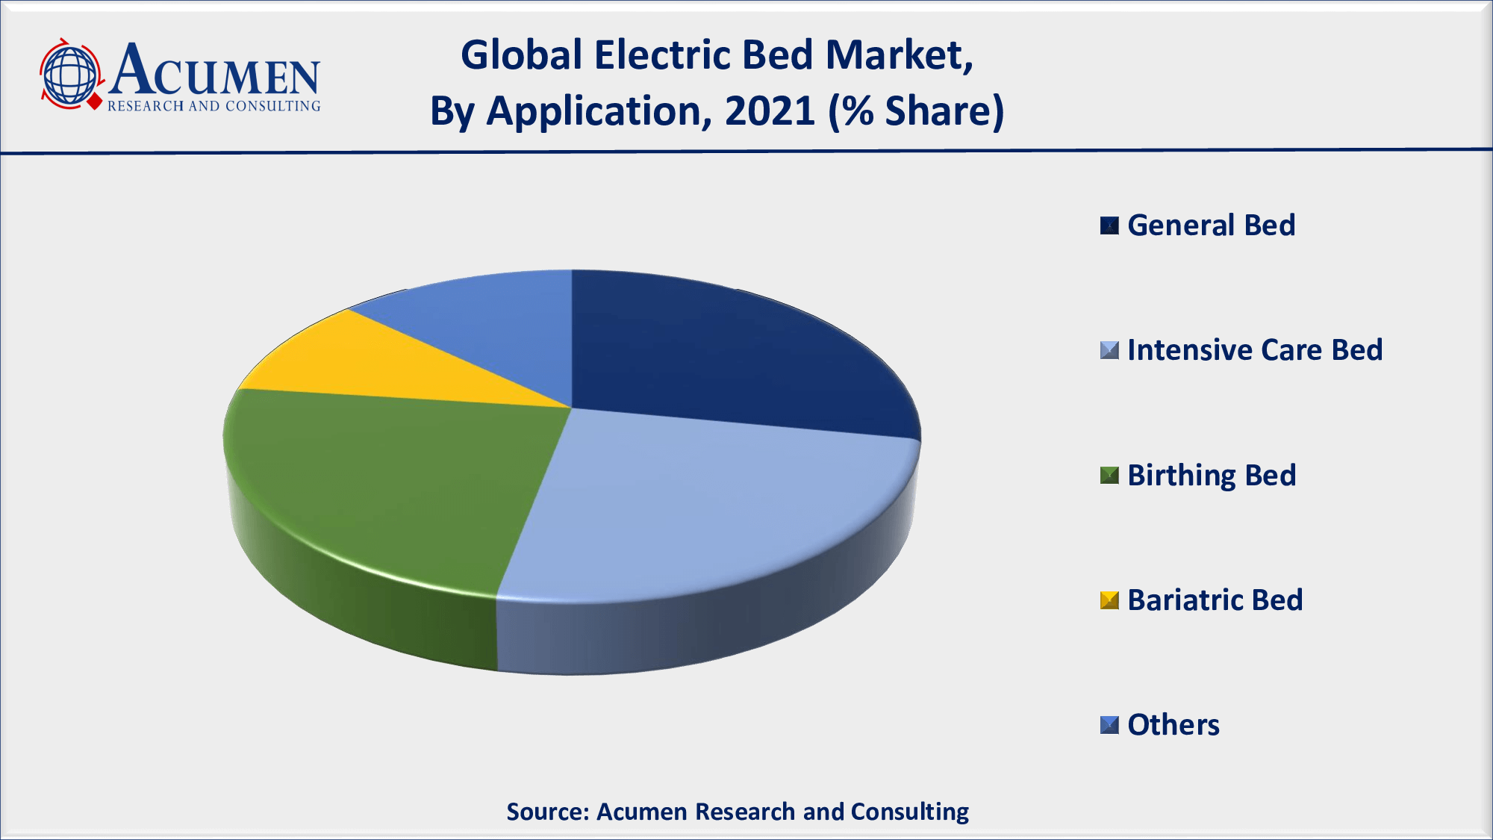
Task: Select the Intensive Care Bed legend label
Action: pos(1255,350)
